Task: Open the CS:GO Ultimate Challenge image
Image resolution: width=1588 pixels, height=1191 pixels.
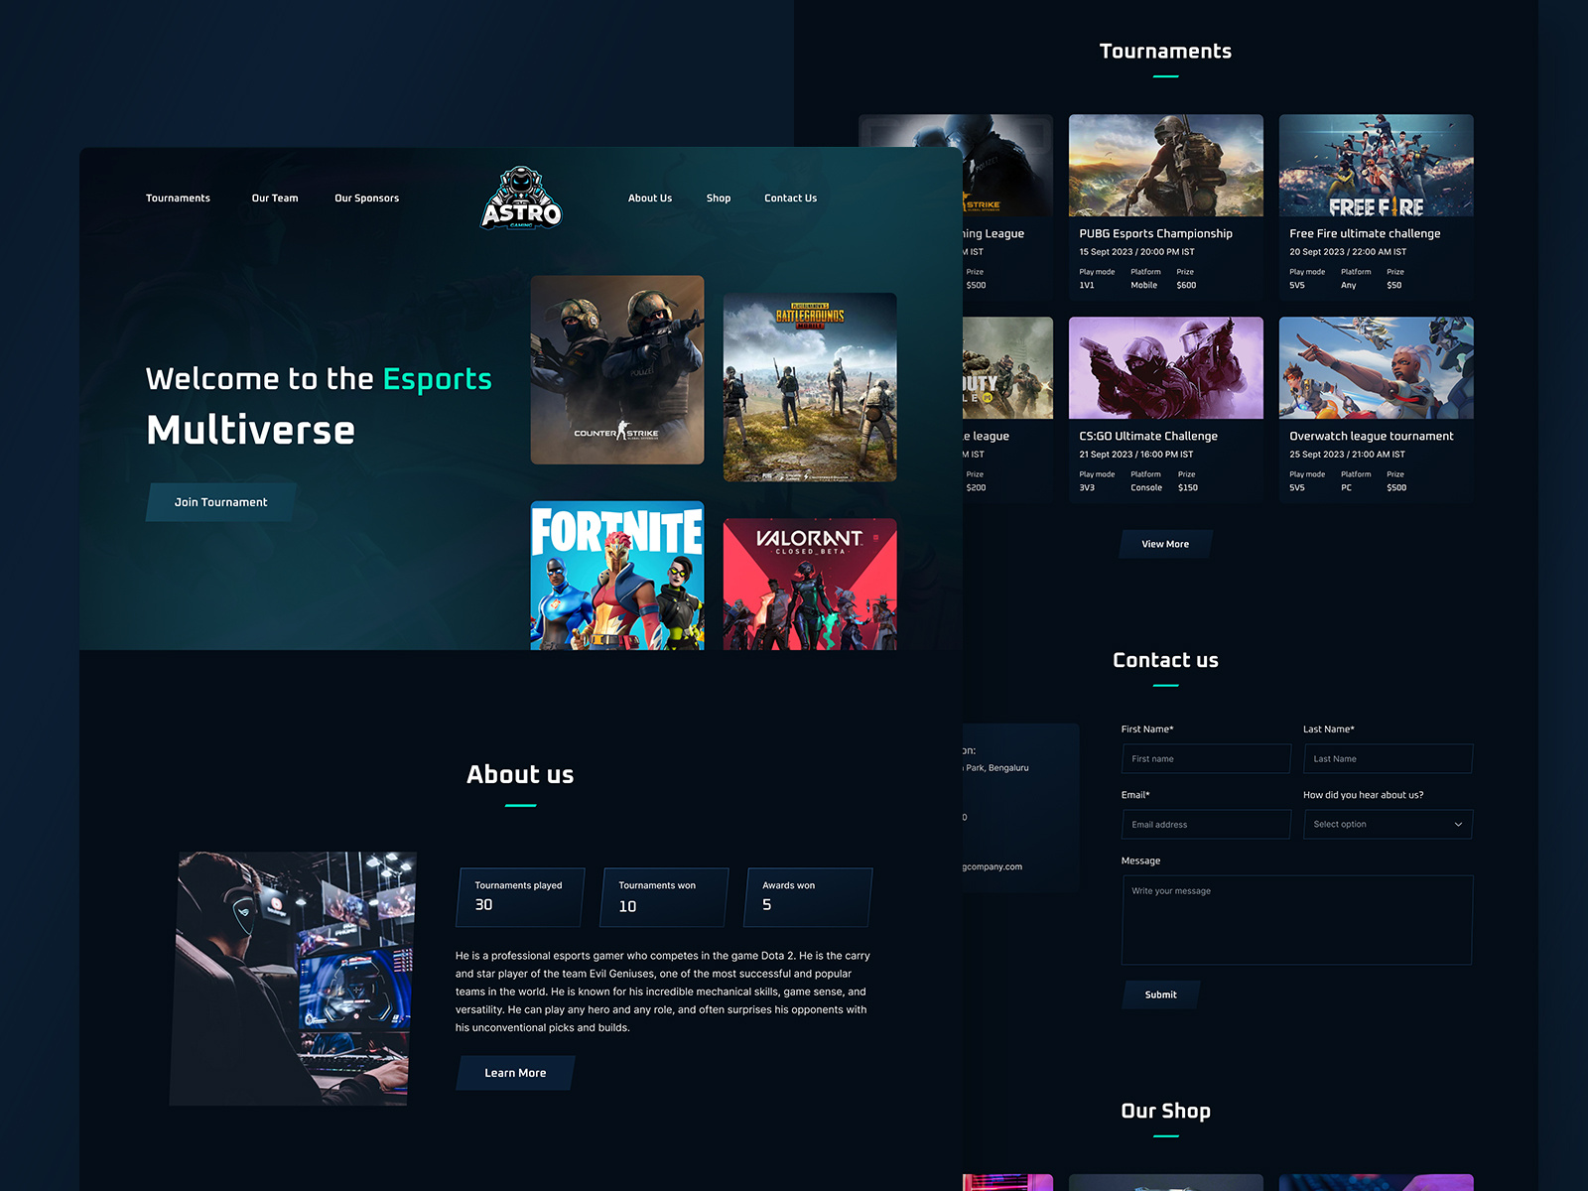Action: pyautogui.click(x=1166, y=368)
